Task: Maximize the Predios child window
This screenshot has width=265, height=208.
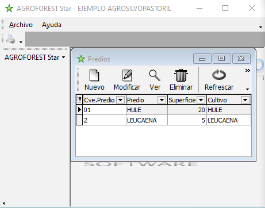Action: pos(222,59)
